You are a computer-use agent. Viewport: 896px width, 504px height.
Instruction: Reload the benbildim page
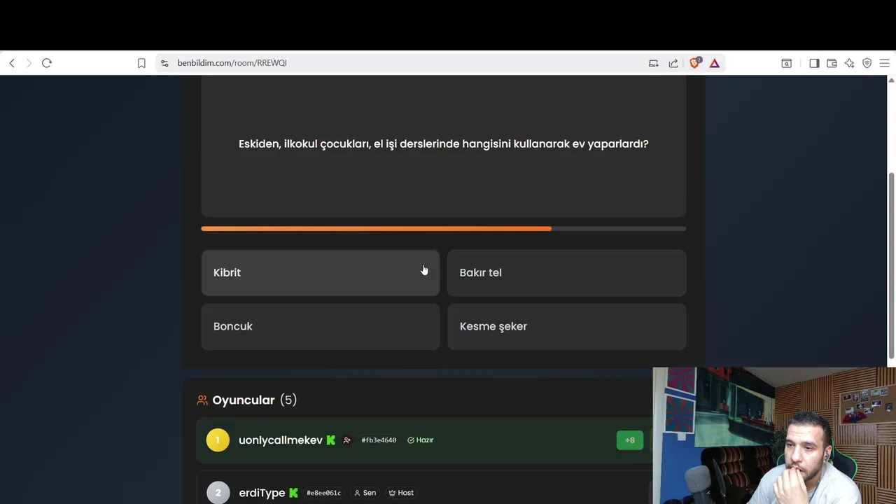point(47,63)
